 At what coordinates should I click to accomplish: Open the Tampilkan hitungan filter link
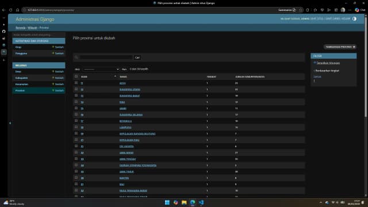pyautogui.click(x=328, y=63)
